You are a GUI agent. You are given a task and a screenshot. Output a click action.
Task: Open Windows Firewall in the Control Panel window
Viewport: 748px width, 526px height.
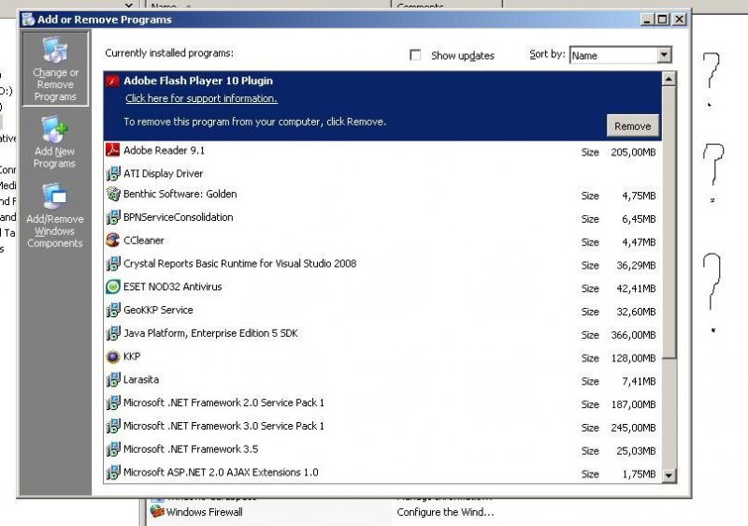click(x=204, y=512)
